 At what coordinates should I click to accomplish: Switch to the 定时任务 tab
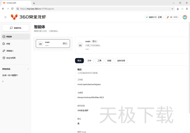121,60
